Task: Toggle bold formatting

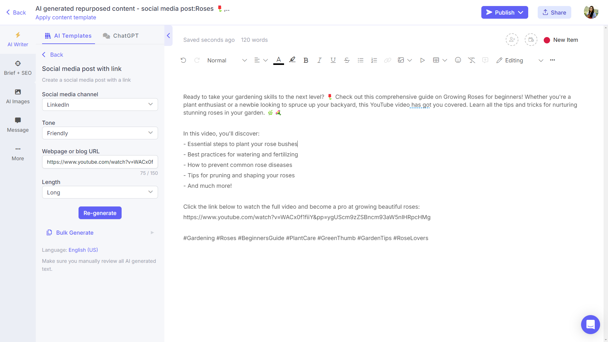Action: pos(306,60)
